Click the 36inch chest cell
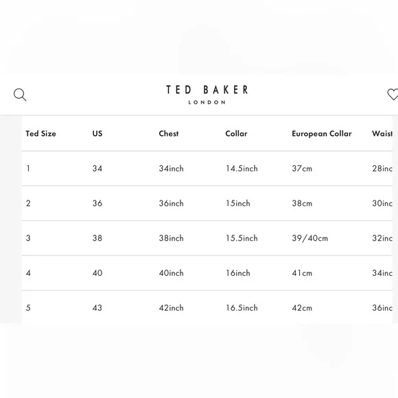The width and height of the screenshot is (398, 398). [171, 203]
